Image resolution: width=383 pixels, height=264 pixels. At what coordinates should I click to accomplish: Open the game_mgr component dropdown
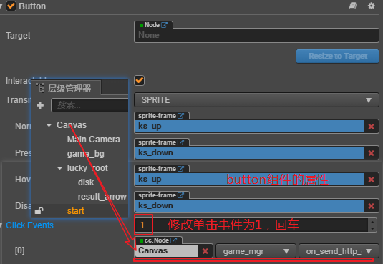click(256, 251)
